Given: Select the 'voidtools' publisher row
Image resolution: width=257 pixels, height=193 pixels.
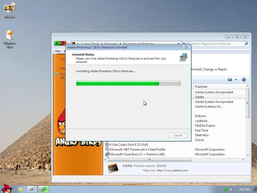Looking at the screenshot, I should (201, 121).
